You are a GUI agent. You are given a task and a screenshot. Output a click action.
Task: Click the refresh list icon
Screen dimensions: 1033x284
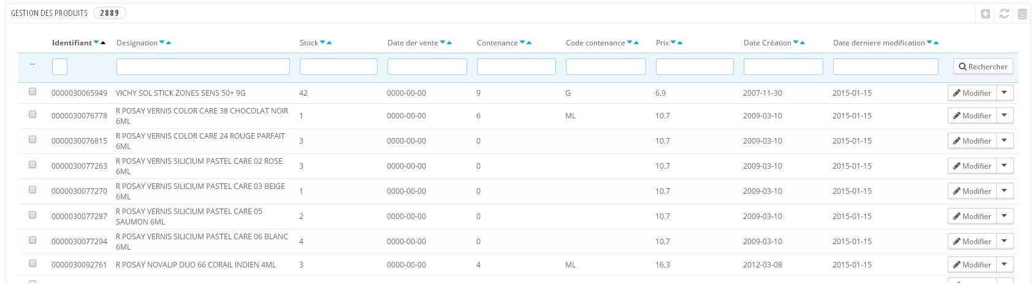[1004, 13]
